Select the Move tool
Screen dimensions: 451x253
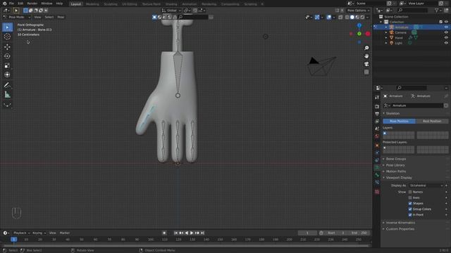coord(8,47)
